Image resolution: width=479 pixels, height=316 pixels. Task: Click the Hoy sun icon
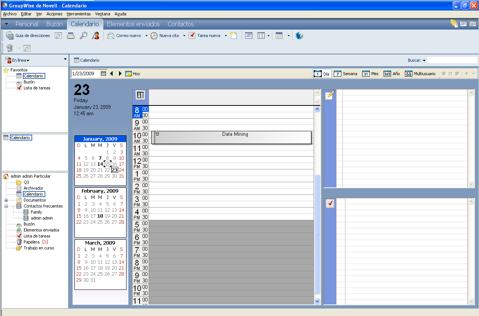[129, 74]
